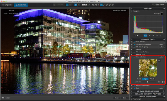Image resolution: width=167 pixels, height=101 pixels.
Task: Select the Force parallels perspective tool
Action: [104, 5]
